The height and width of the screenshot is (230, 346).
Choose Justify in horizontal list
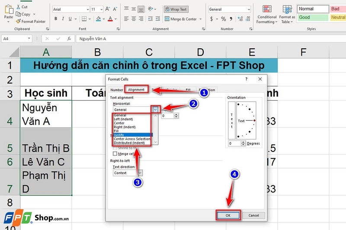point(133,135)
